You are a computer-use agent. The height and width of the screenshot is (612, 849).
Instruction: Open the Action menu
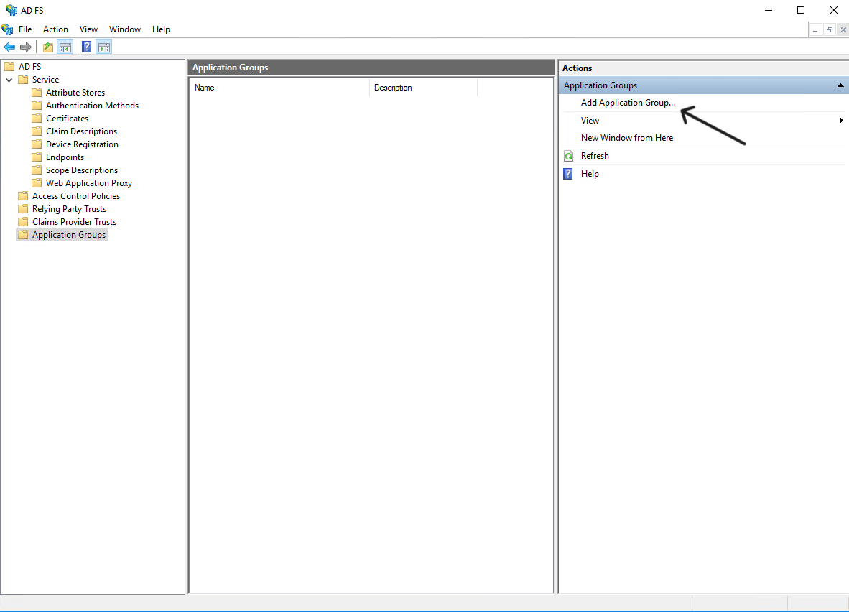[56, 29]
